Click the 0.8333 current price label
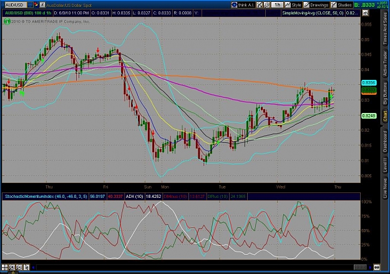Image resolution: width=390 pixels, height=274 pixels. 369,90
